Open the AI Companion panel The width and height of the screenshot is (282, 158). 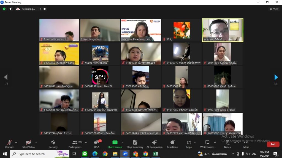click(154, 144)
